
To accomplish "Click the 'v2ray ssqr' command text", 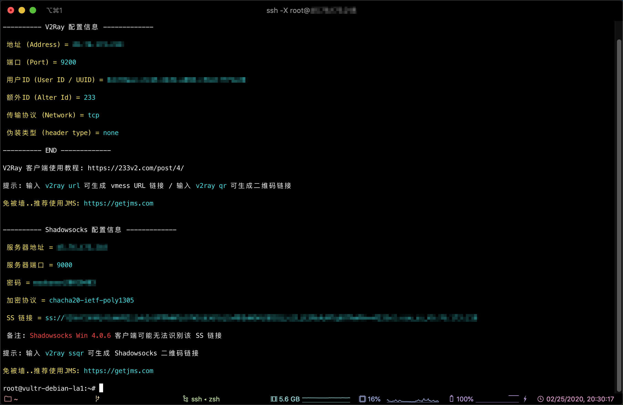I will point(65,353).
